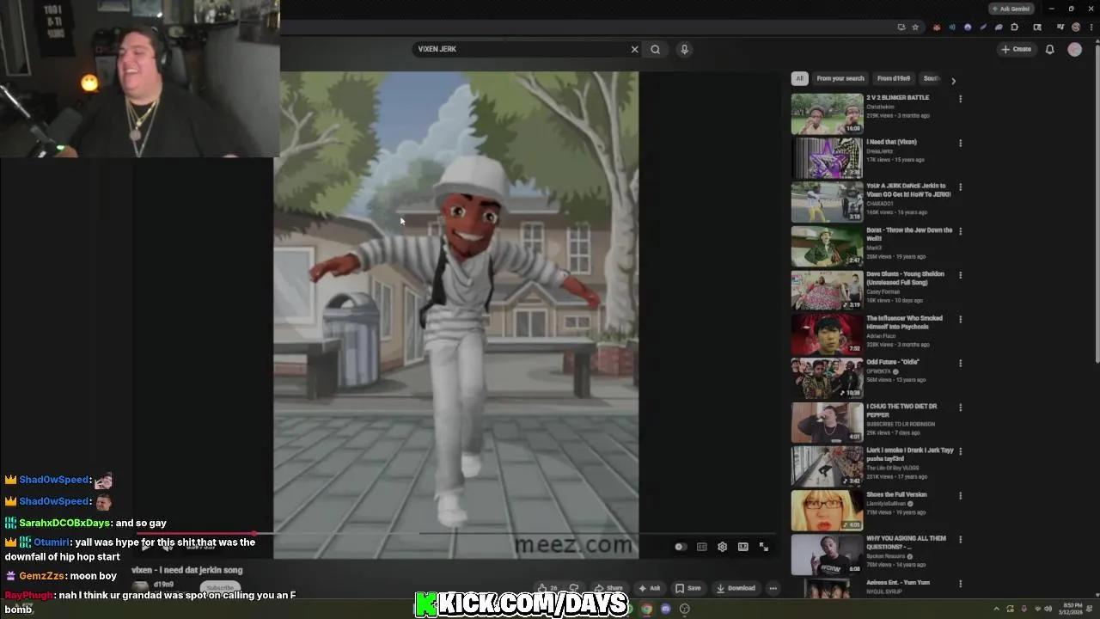Click the Download button

click(736, 588)
